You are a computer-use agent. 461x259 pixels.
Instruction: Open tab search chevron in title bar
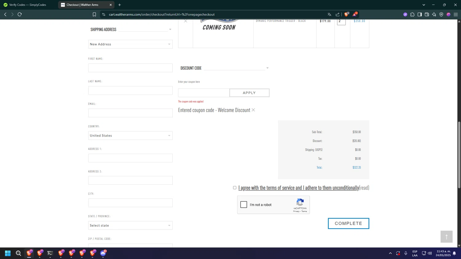point(424,5)
